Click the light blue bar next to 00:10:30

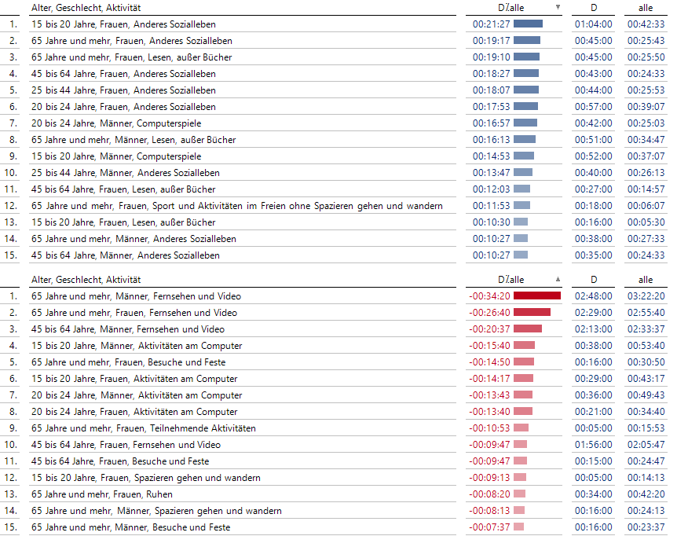521,222
